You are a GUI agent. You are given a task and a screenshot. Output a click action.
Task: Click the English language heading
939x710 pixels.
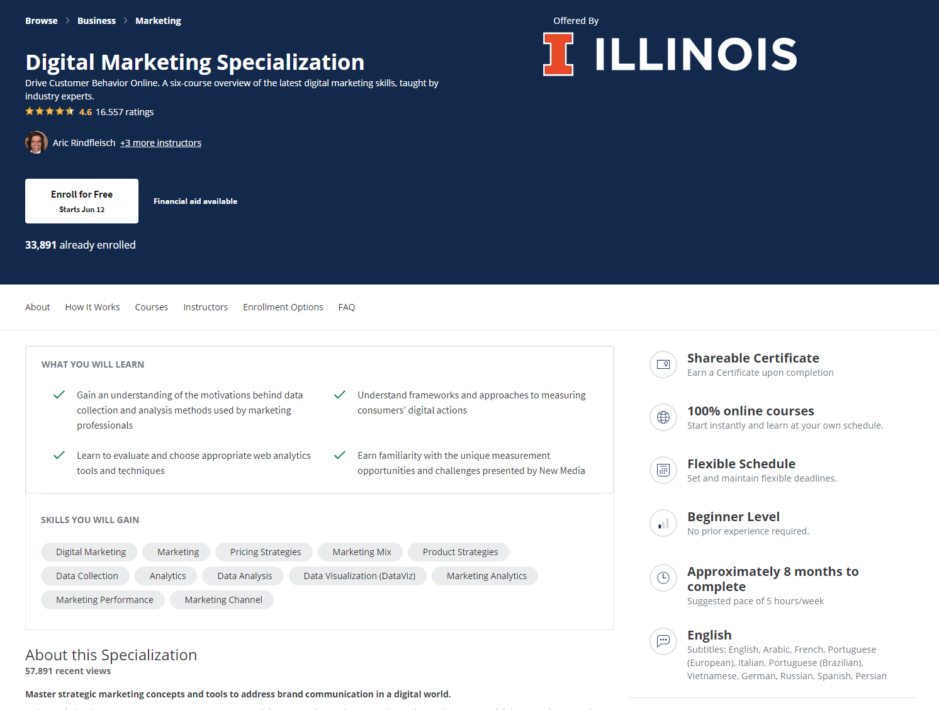(709, 635)
